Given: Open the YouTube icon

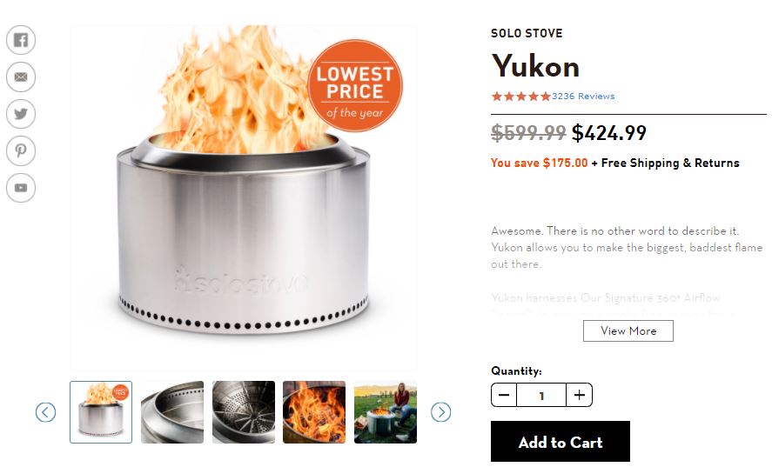Looking at the screenshot, I should coord(21,188).
